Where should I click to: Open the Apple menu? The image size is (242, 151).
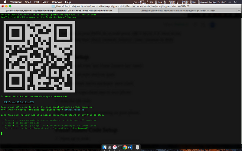[x=5, y=2]
